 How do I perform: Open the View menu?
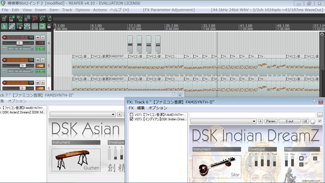(27, 10)
